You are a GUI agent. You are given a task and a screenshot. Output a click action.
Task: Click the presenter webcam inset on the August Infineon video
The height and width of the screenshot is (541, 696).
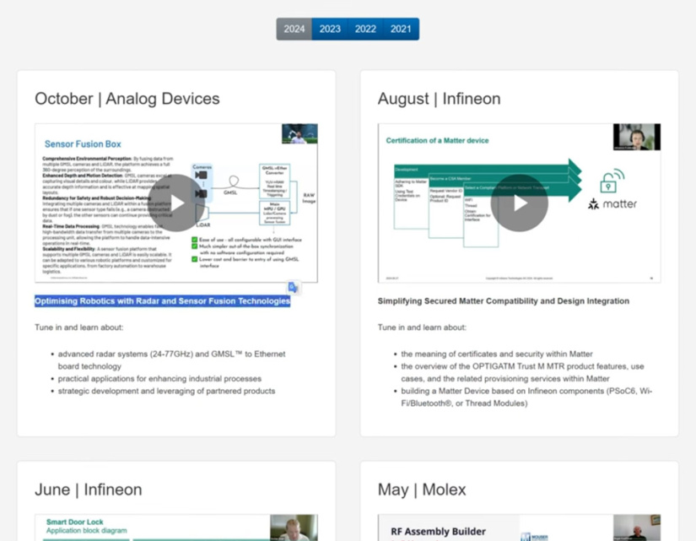[x=635, y=136]
